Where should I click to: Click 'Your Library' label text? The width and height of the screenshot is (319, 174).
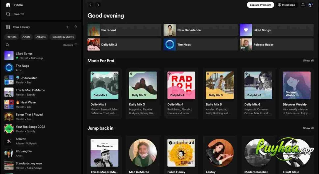pyautogui.click(x=21, y=27)
